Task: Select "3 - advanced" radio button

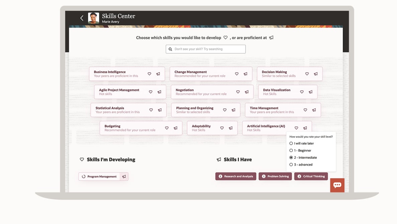Action: click(x=291, y=164)
